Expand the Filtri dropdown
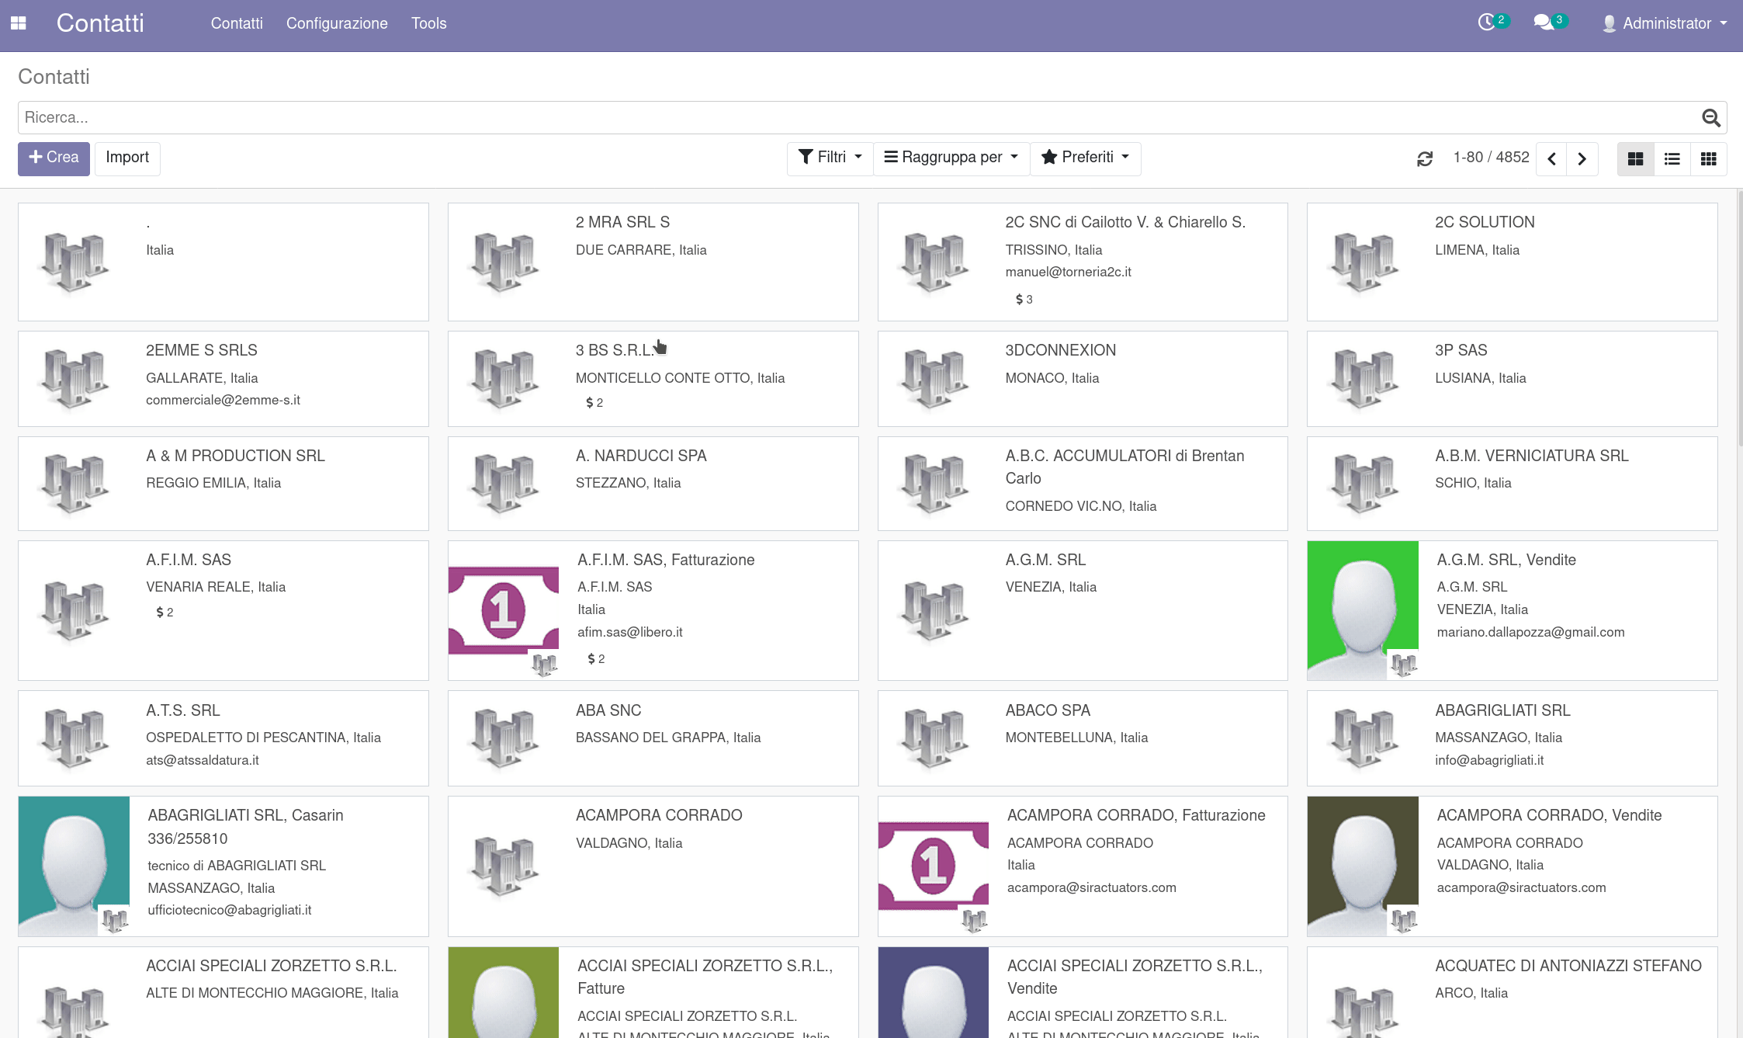The width and height of the screenshot is (1743, 1038). pyautogui.click(x=830, y=158)
